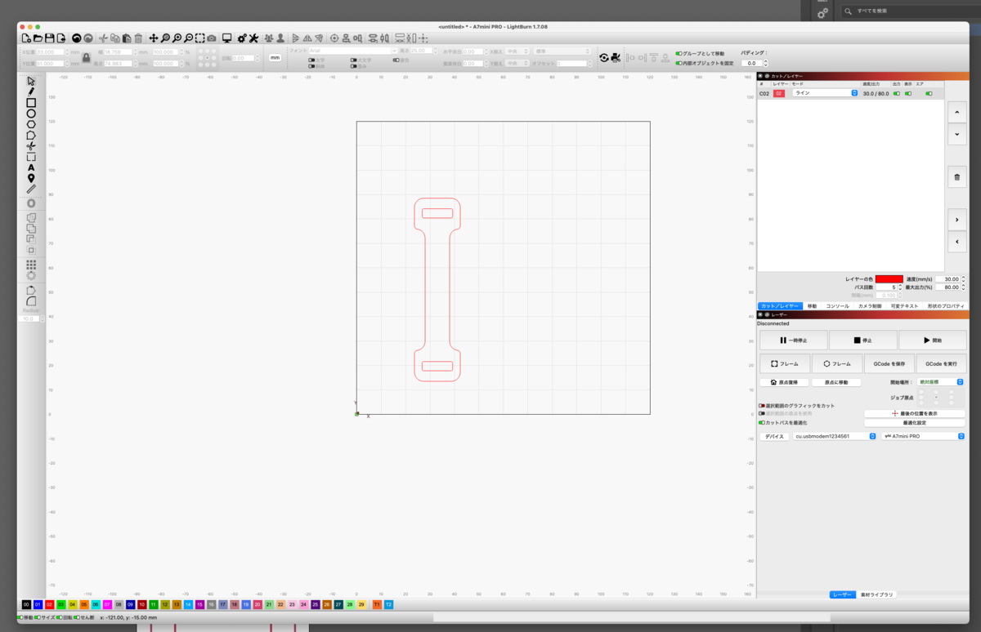Toggle 内部オブジェクトを固定 switch

(679, 63)
